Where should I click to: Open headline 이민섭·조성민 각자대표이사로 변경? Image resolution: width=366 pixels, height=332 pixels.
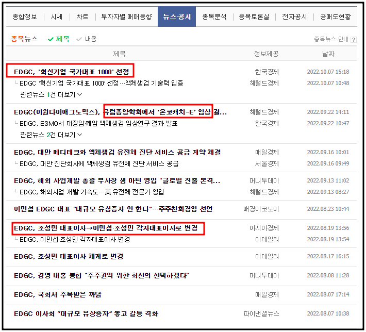(x=106, y=228)
